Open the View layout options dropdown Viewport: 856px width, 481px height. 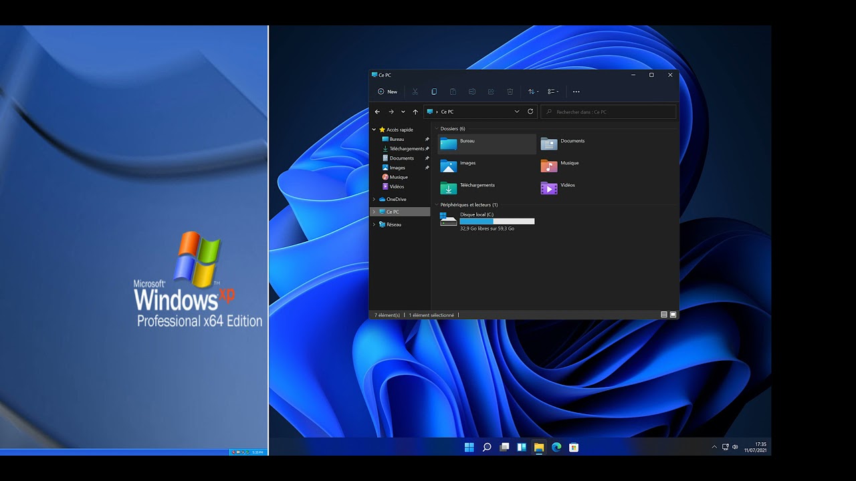click(553, 92)
